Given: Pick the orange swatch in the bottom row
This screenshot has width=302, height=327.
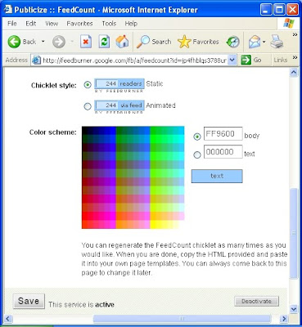Looking at the screenshot, I should (x=119, y=224).
